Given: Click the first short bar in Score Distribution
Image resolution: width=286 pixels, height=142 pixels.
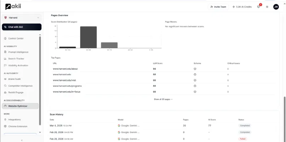Looking at the screenshot, I should click(x=68, y=47).
